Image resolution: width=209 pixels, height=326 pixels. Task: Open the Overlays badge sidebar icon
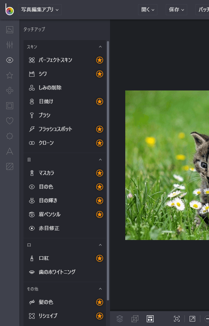click(x=10, y=136)
